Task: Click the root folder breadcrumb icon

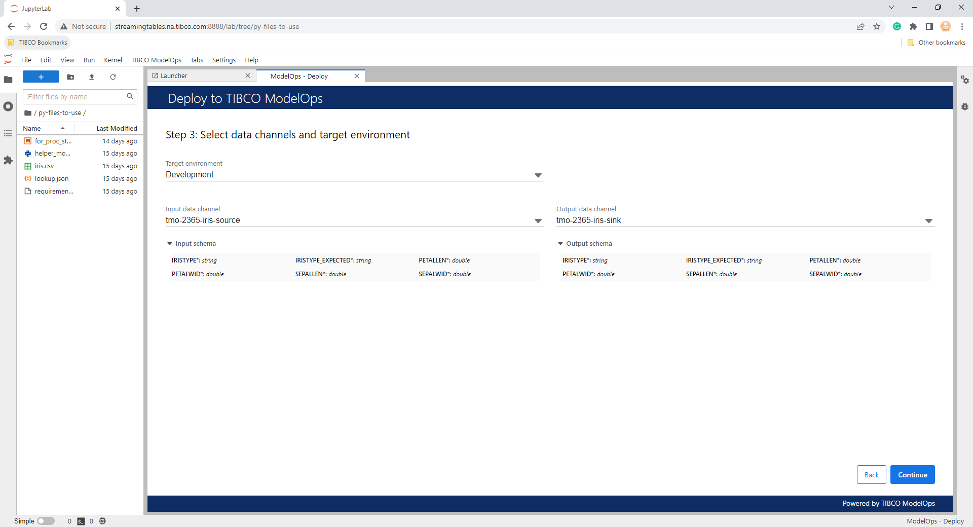Action: (x=28, y=113)
